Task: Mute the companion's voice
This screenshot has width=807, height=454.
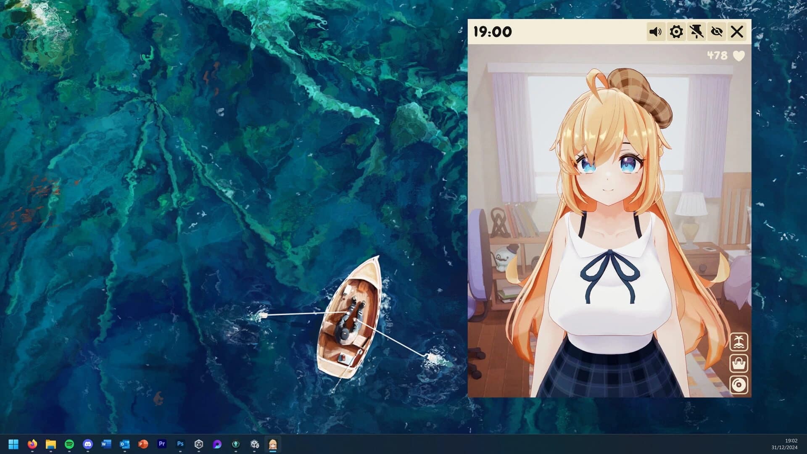Action: pos(657,31)
